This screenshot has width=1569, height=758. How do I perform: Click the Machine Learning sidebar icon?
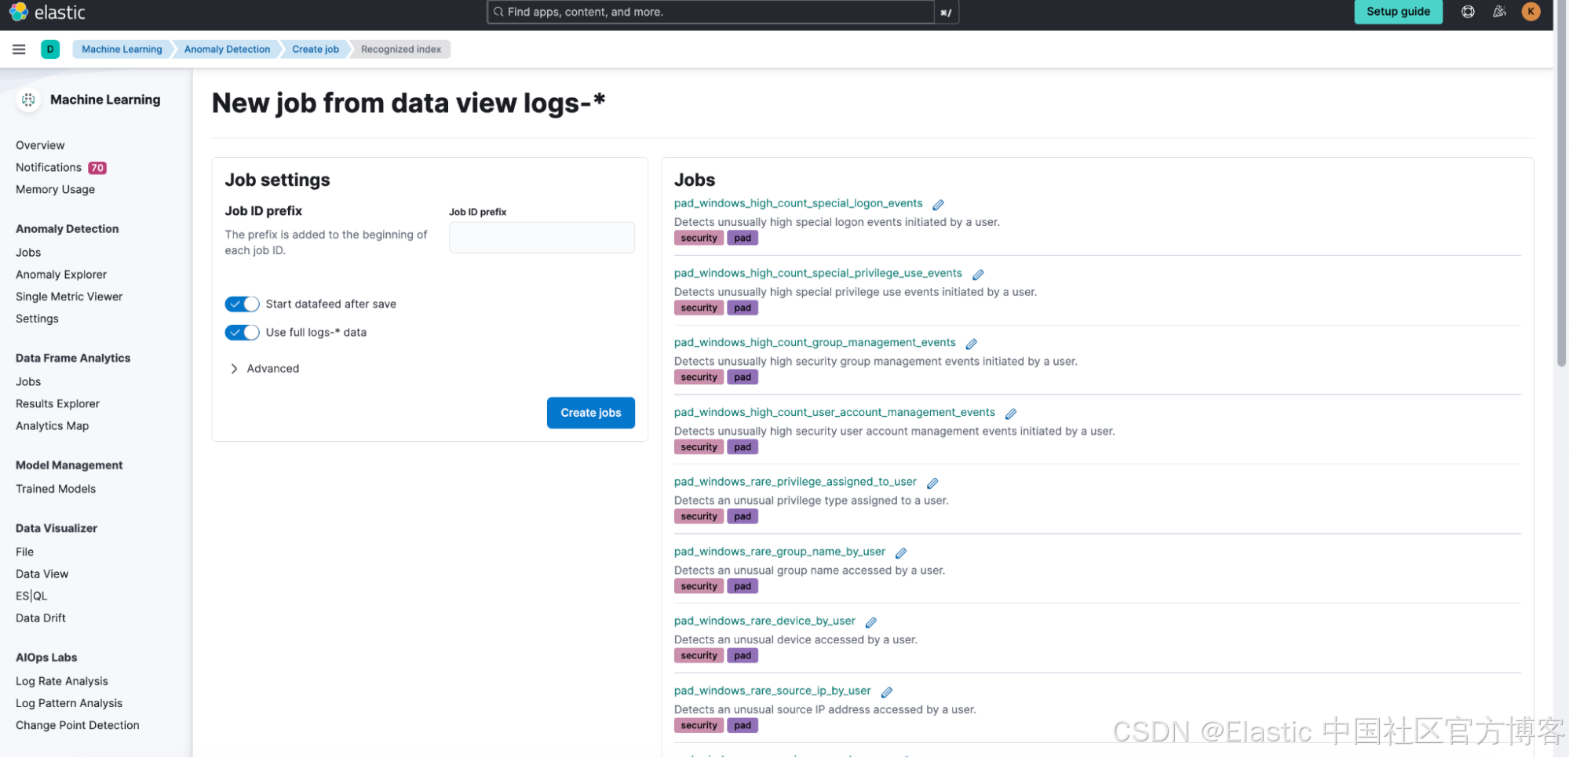[28, 100]
